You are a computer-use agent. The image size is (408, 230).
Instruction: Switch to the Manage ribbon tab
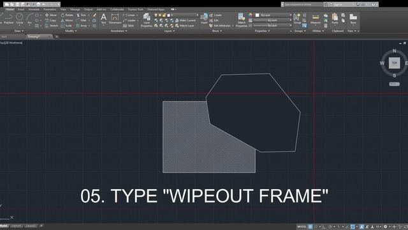75,9
